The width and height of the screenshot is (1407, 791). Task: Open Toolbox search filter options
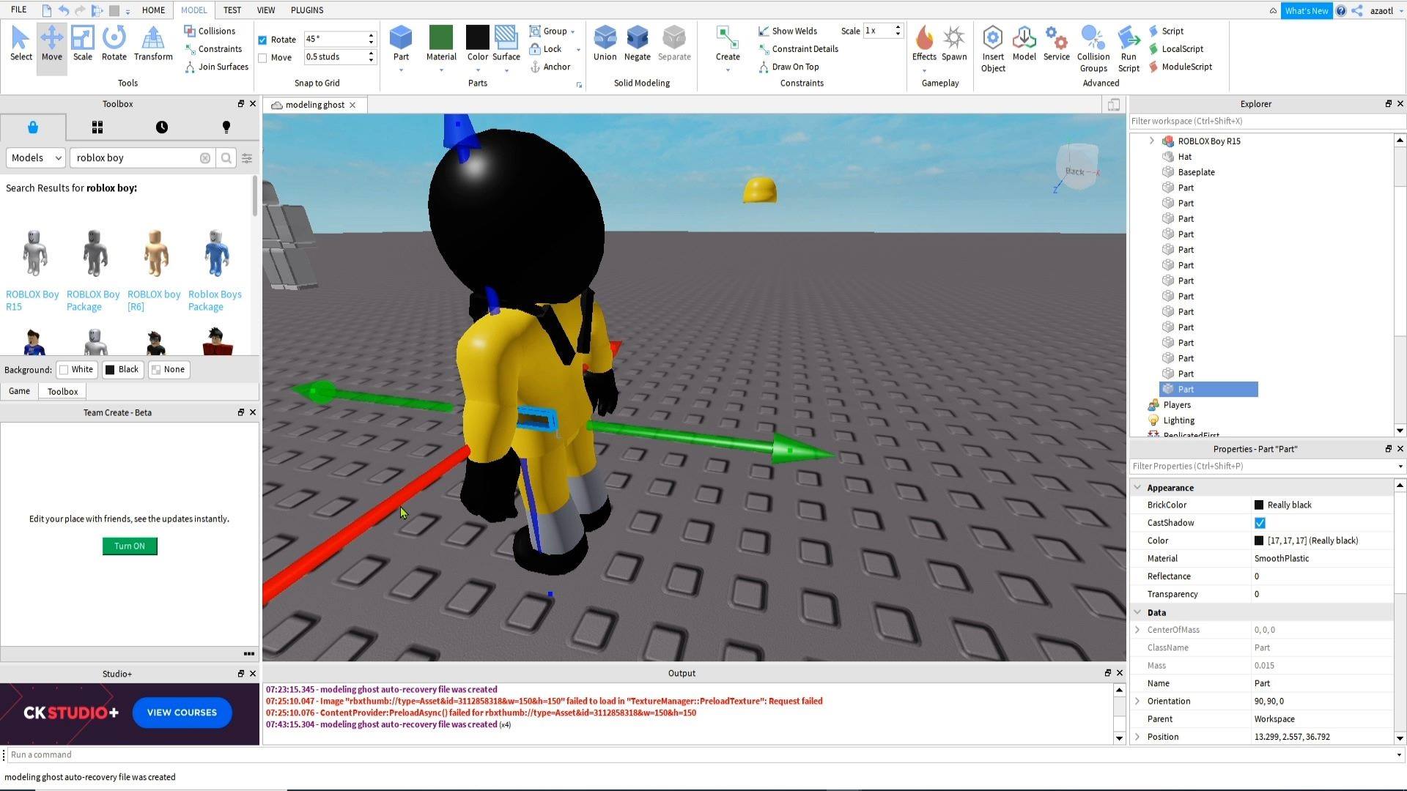(247, 157)
